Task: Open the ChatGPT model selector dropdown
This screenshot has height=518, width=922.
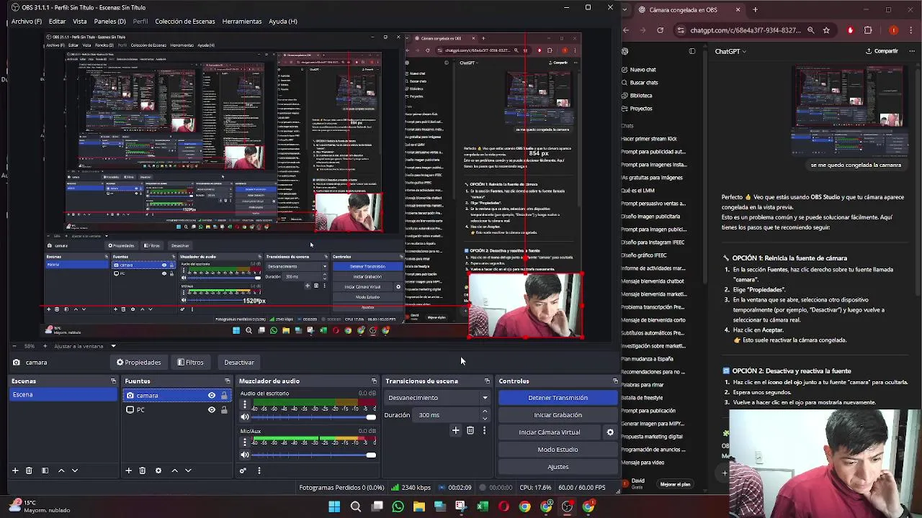Action: tap(730, 51)
